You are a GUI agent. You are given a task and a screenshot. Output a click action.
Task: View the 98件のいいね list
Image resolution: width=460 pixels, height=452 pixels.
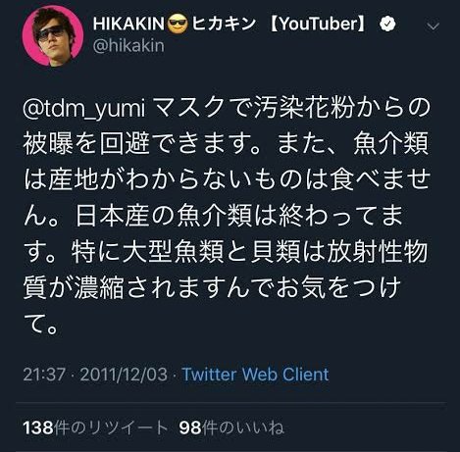tap(231, 427)
